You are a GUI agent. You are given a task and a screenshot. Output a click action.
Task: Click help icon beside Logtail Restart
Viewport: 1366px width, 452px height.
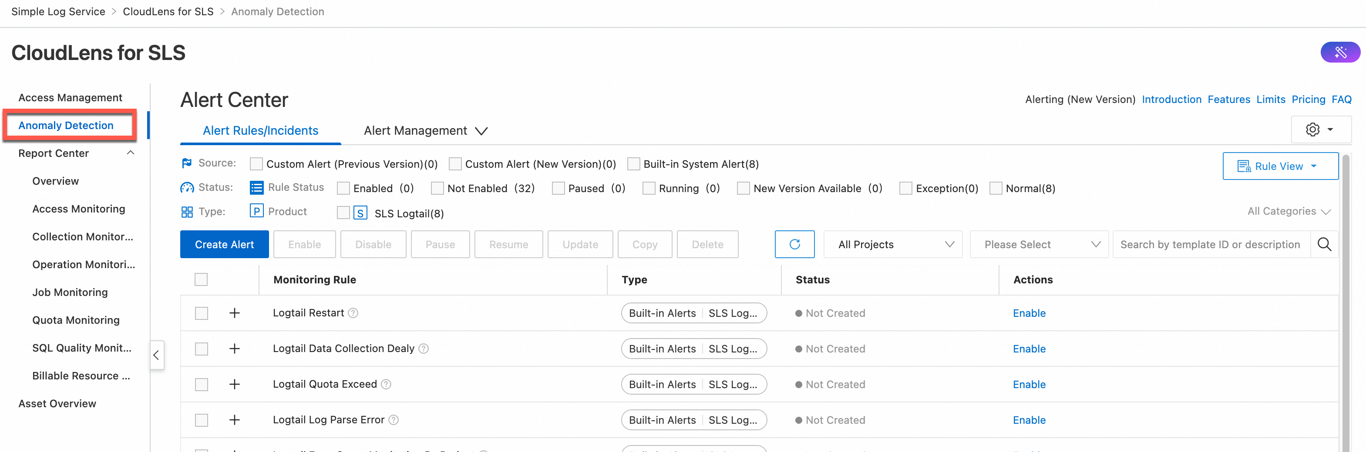pos(353,313)
